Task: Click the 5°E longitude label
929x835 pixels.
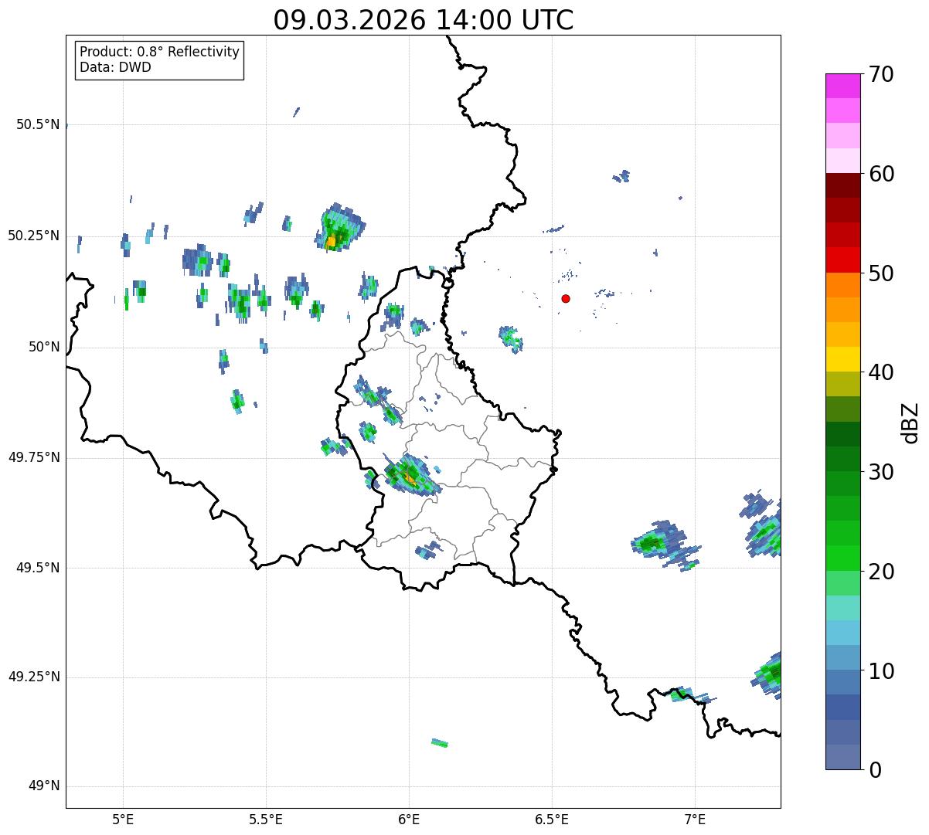Action: [123, 821]
